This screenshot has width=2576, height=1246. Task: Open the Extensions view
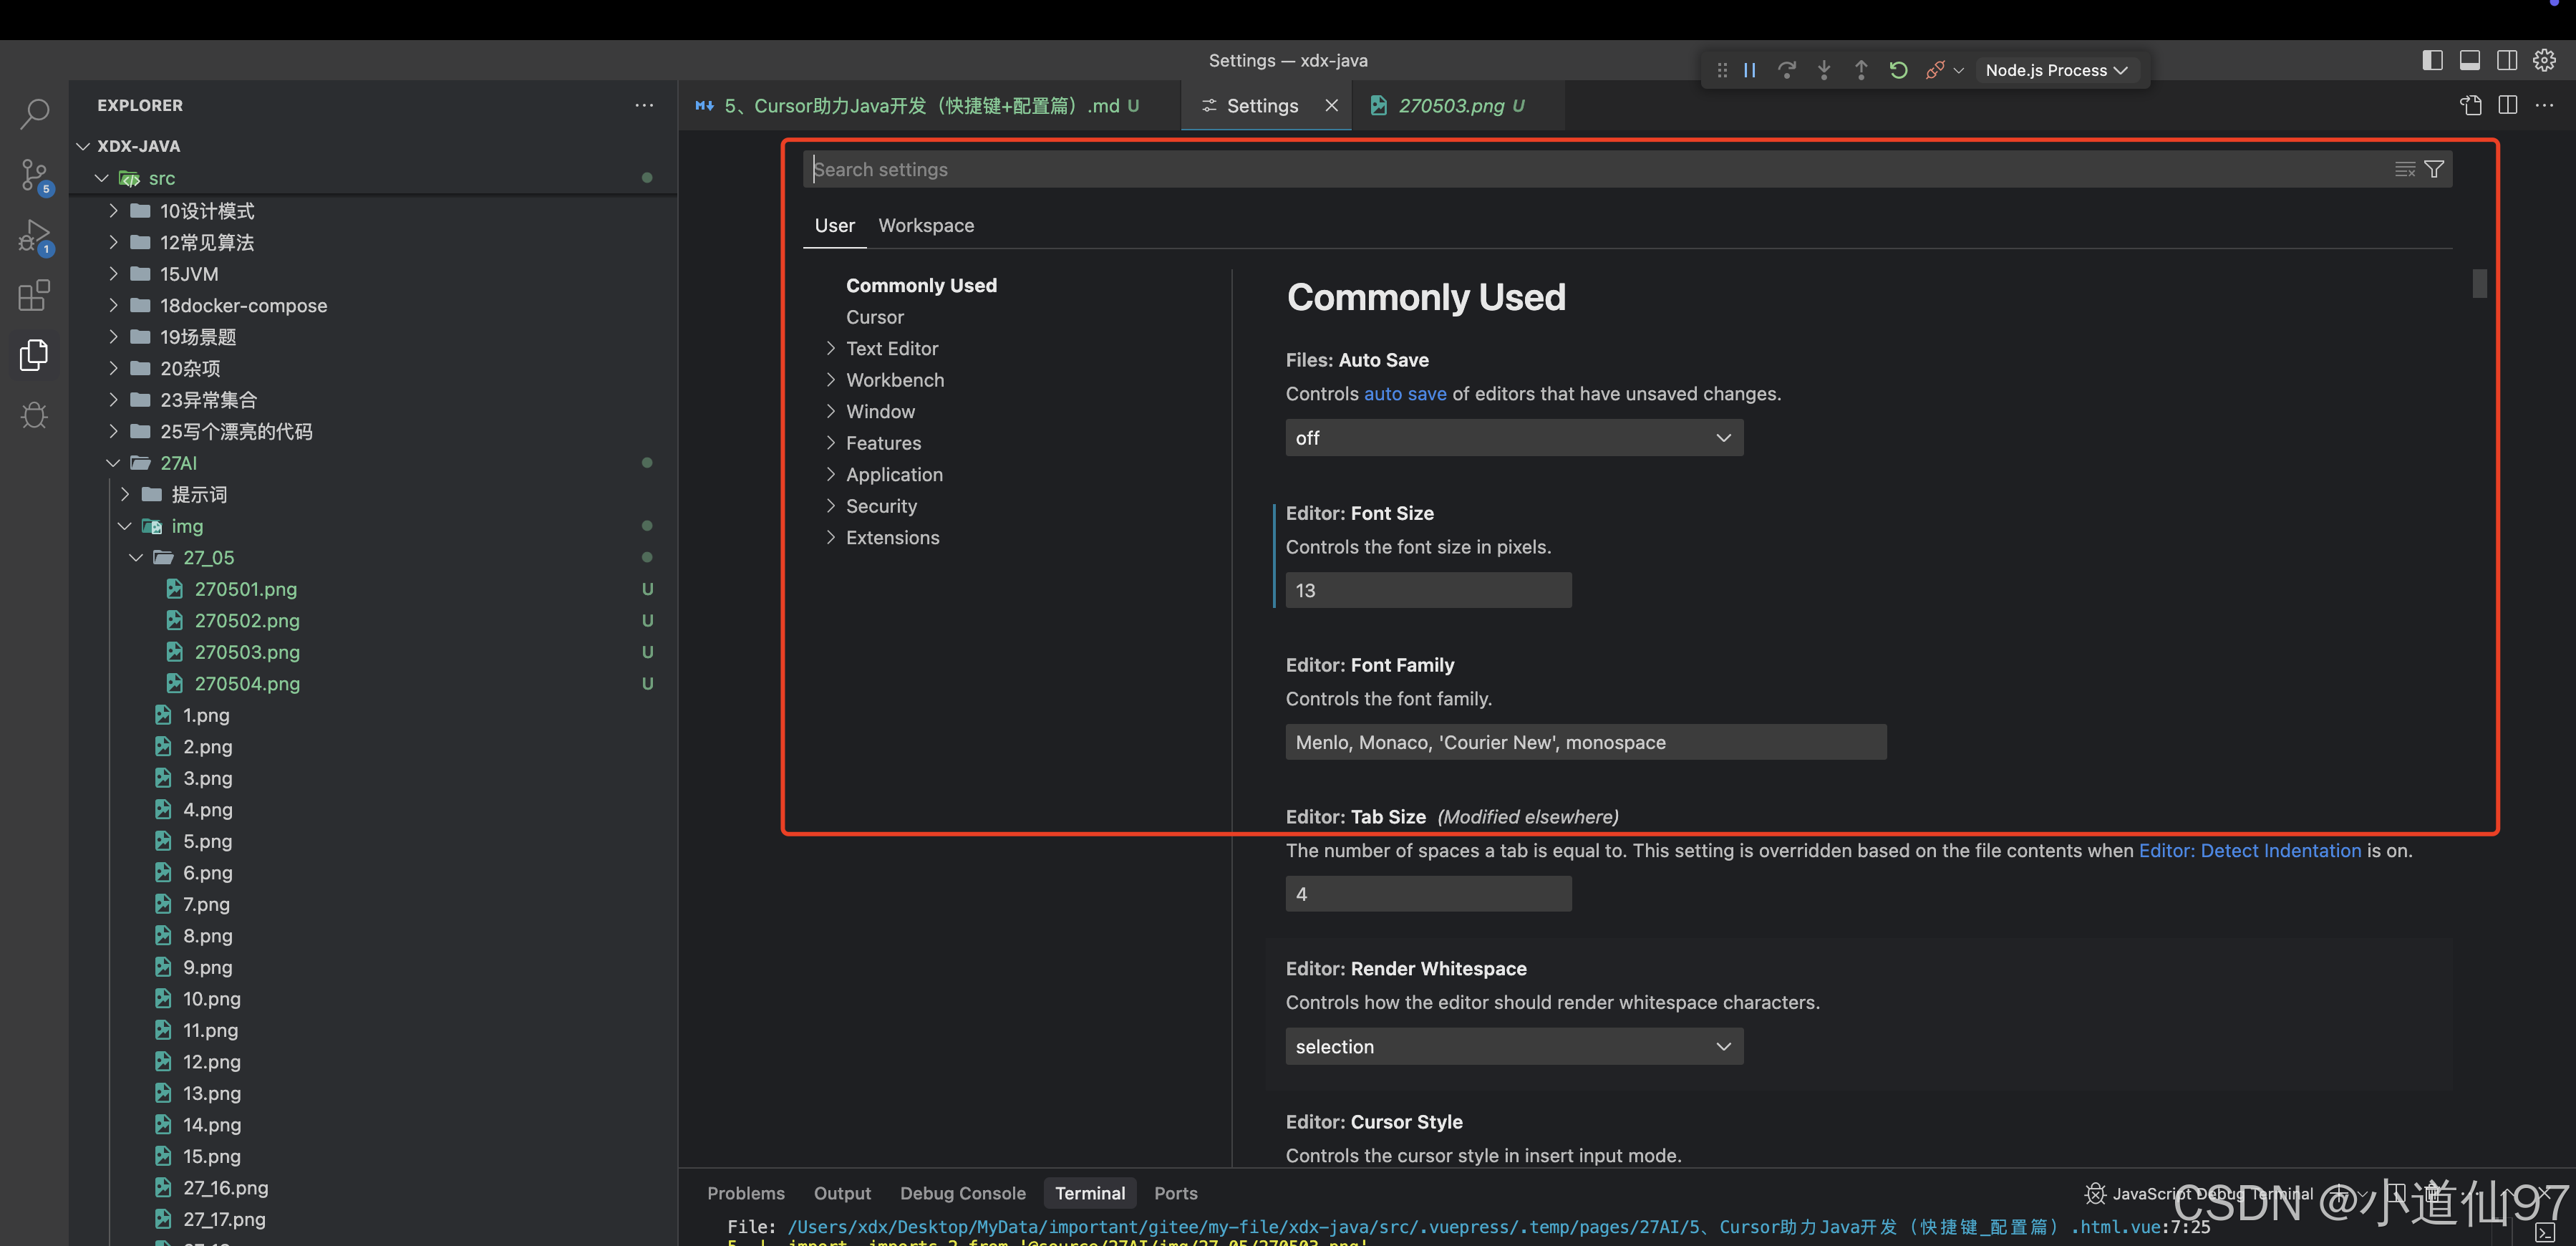pyautogui.click(x=34, y=296)
